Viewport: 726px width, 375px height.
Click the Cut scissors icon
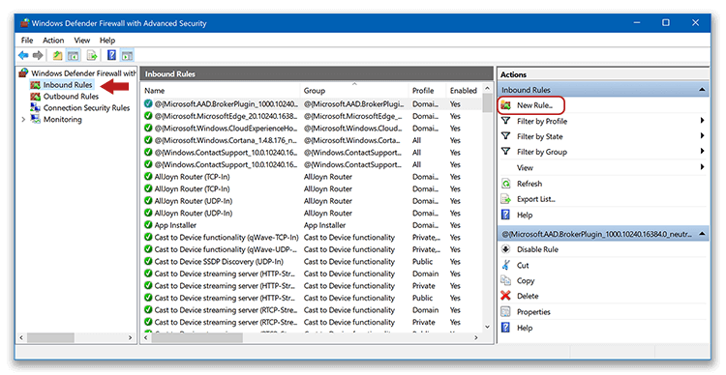click(x=505, y=266)
